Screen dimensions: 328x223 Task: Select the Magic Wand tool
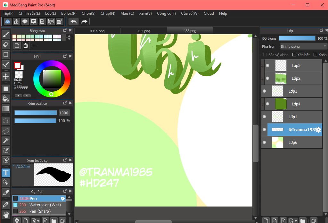tap(6, 141)
